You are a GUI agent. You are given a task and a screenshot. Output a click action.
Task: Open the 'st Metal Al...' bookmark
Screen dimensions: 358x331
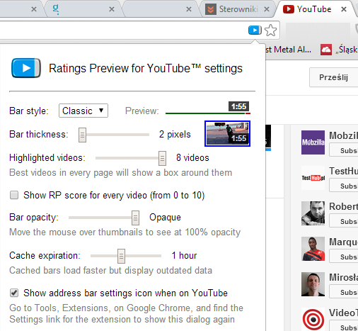(x=288, y=50)
